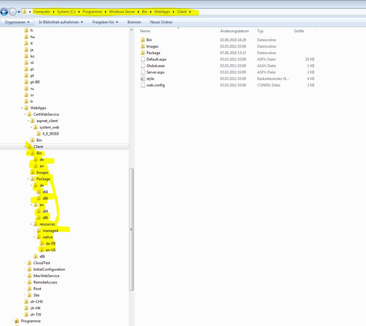Select the RemoteAccess folder in tree
This screenshot has height=326, width=366.
[45, 282]
